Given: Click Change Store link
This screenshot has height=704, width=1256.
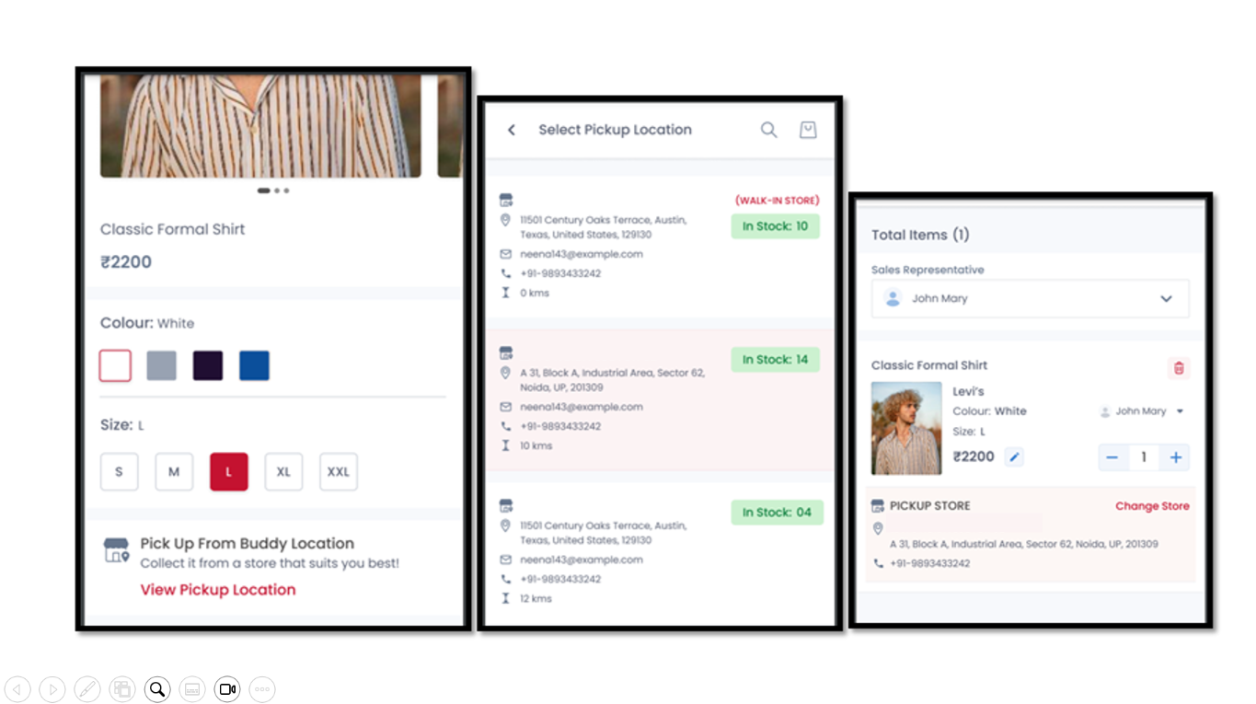Looking at the screenshot, I should (1152, 506).
